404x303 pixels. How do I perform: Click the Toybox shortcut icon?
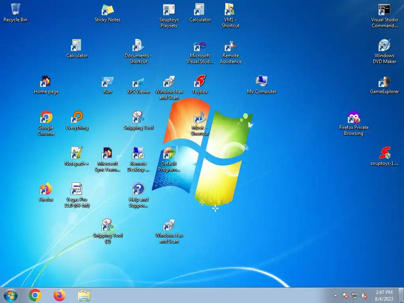pyautogui.click(x=200, y=85)
